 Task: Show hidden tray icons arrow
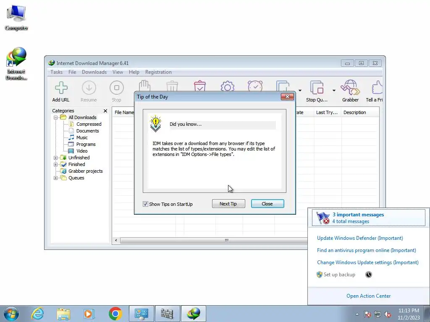(x=357, y=314)
